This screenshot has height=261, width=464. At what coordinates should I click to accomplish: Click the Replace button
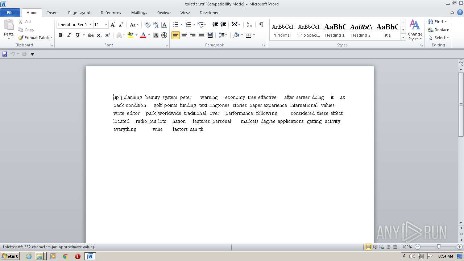(439, 30)
